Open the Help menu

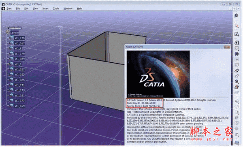pyautogui.click(x=79, y=9)
